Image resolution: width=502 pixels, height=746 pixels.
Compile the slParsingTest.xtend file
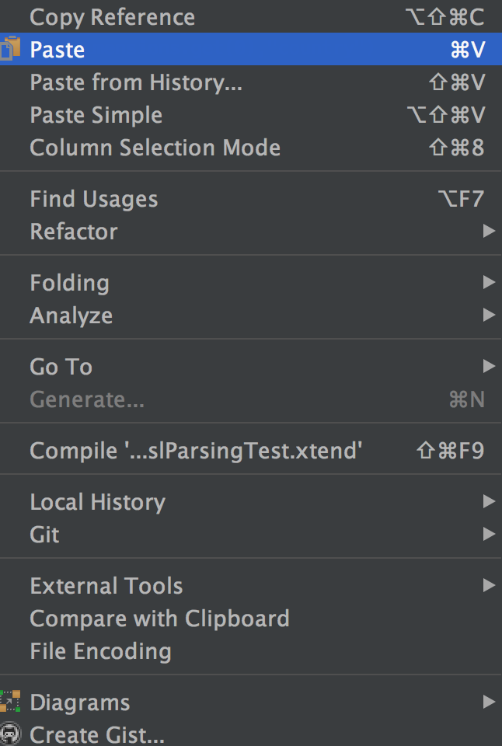[x=251, y=450]
